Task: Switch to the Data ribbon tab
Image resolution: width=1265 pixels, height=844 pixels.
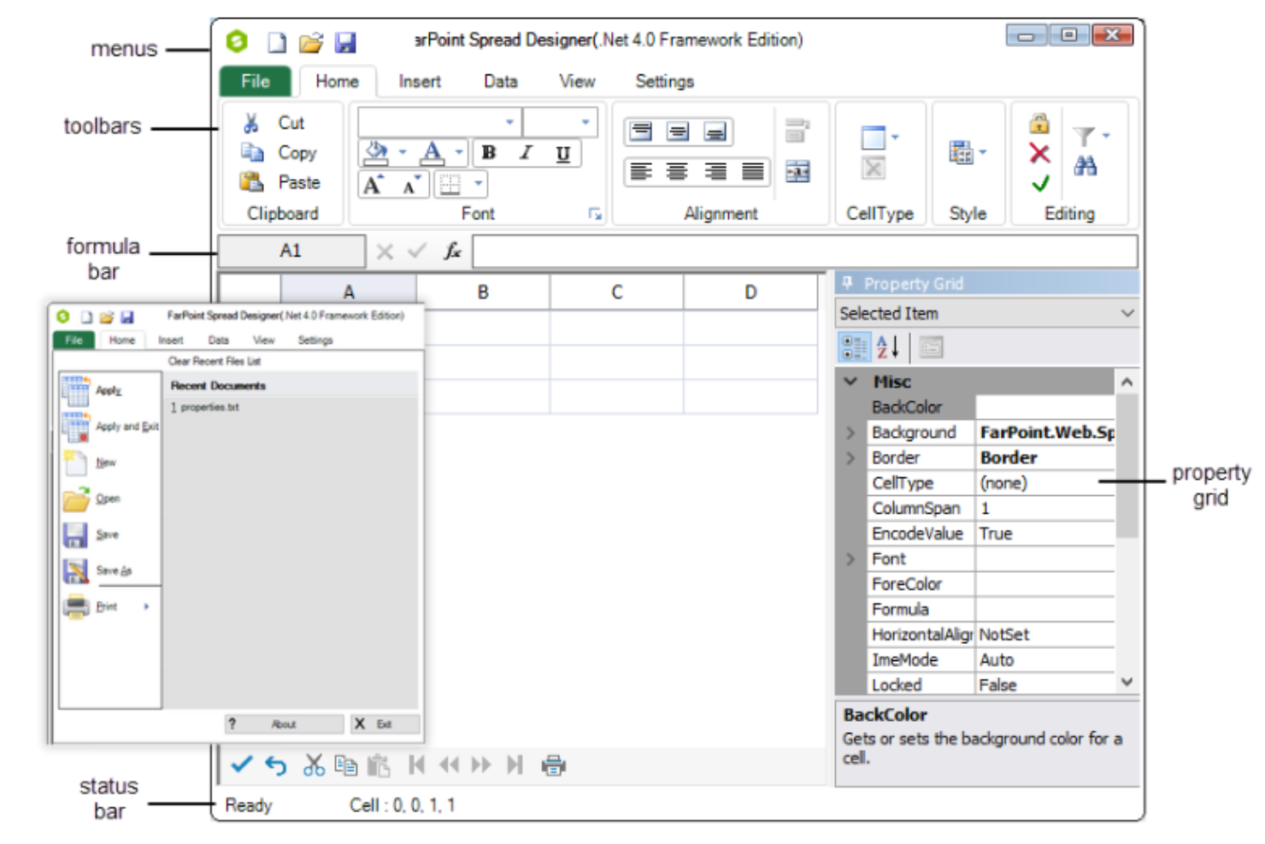Action: [501, 82]
